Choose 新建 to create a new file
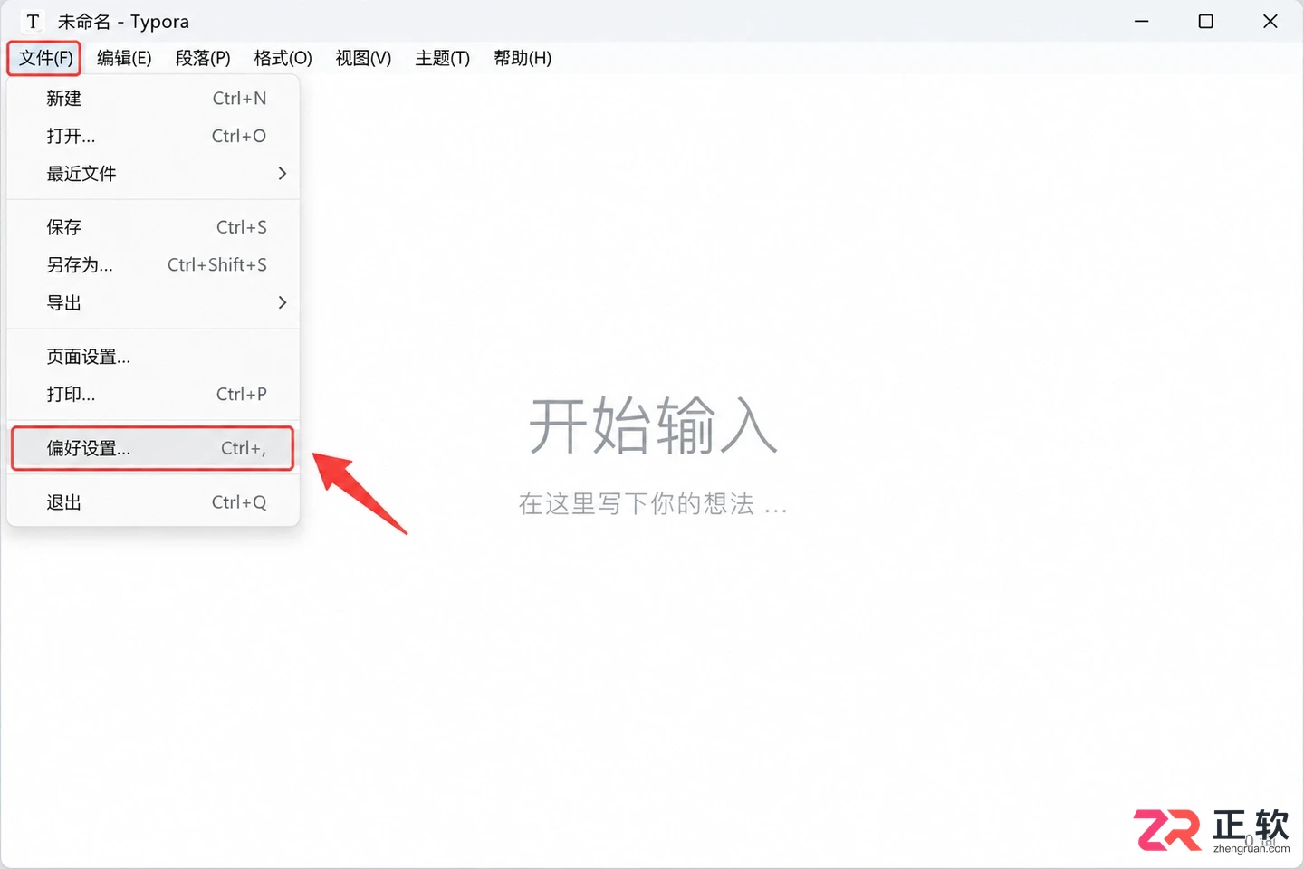 pyautogui.click(x=153, y=98)
